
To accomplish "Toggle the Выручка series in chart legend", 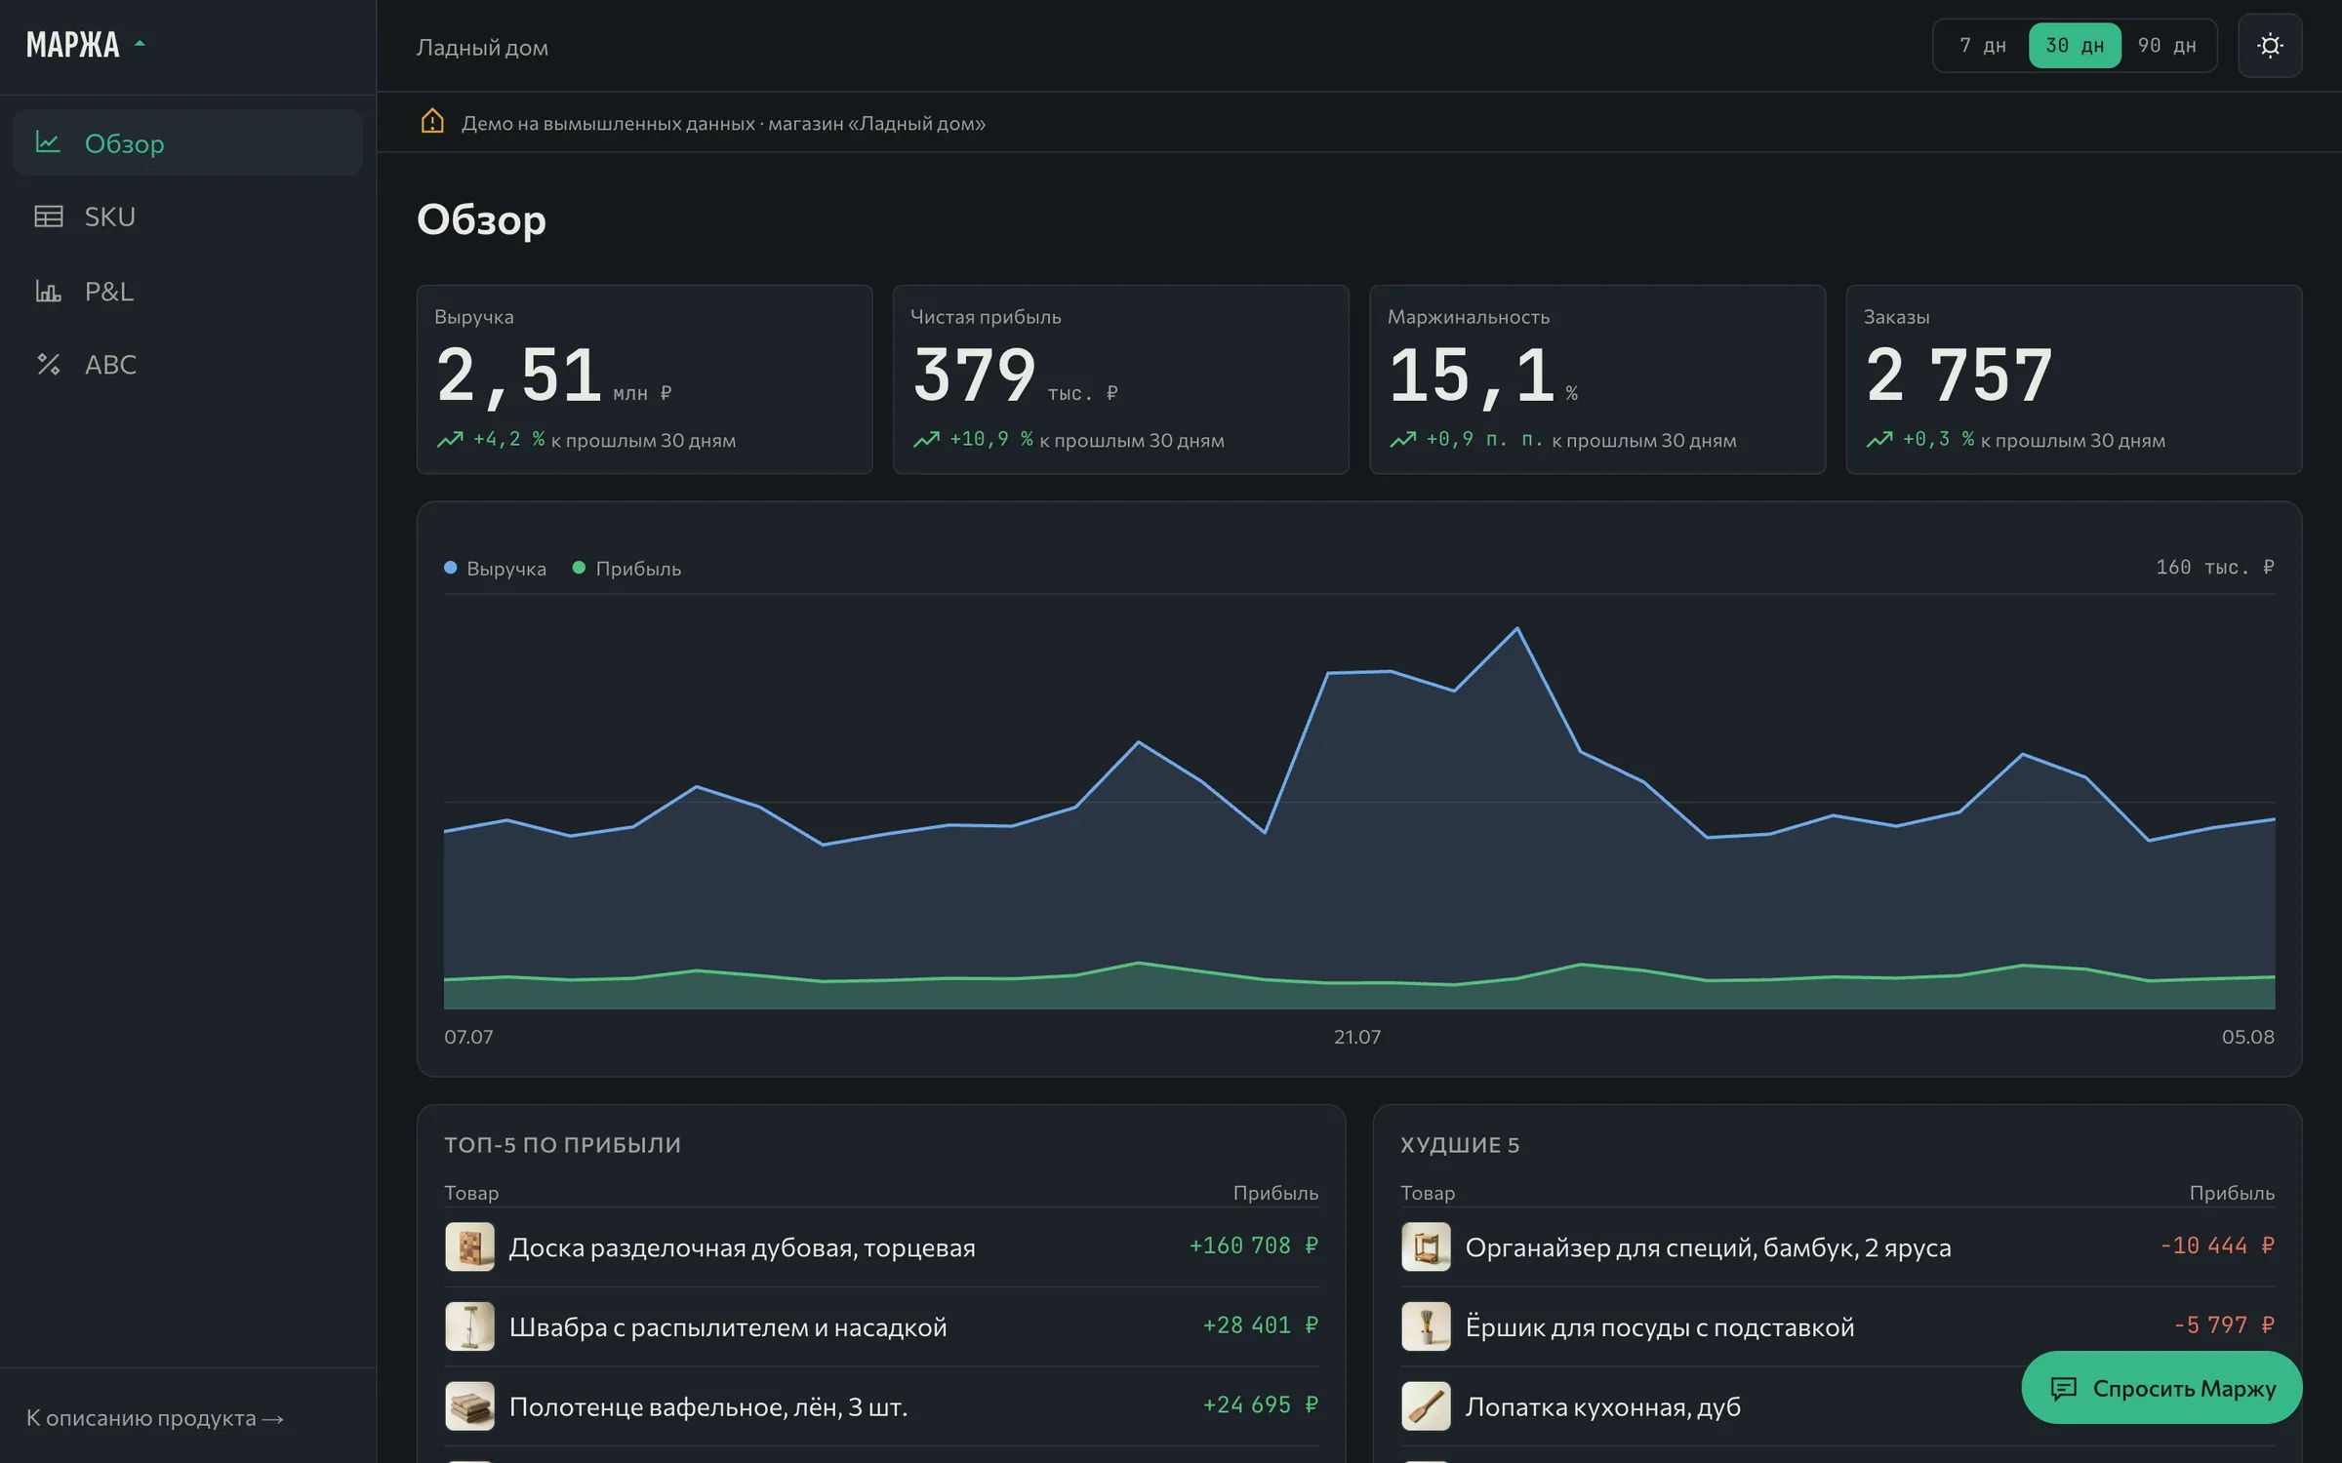I will click(495, 569).
